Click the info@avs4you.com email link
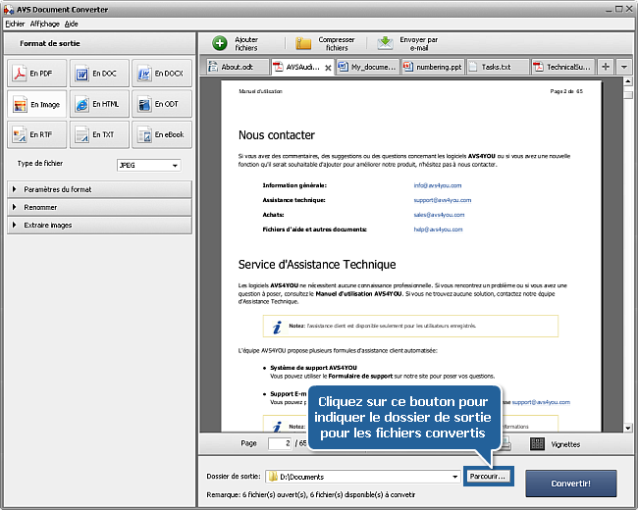The height and width of the screenshot is (510, 638). tap(438, 185)
